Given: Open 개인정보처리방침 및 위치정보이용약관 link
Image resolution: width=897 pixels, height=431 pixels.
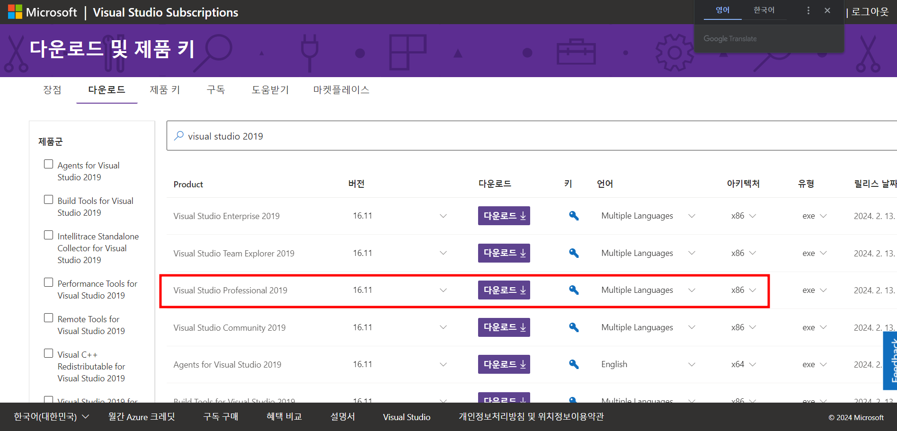Looking at the screenshot, I should [x=531, y=417].
